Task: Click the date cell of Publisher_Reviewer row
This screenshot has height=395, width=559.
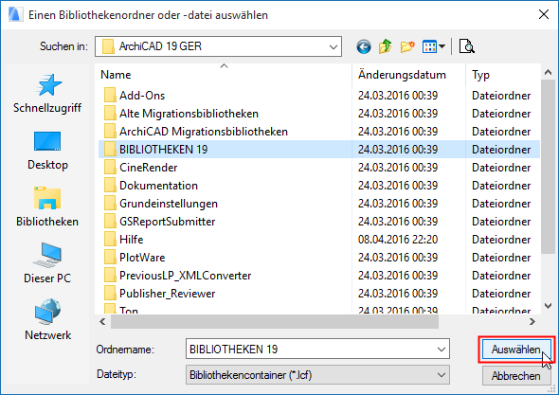Action: pos(398,294)
